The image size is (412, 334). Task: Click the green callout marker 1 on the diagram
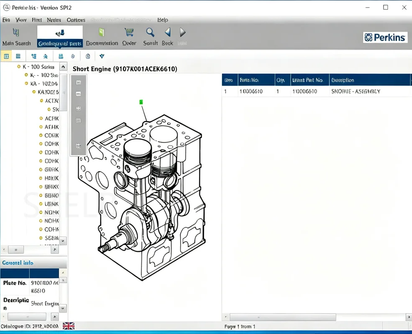point(141,102)
